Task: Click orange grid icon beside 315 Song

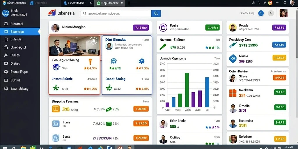Action: (56, 109)
